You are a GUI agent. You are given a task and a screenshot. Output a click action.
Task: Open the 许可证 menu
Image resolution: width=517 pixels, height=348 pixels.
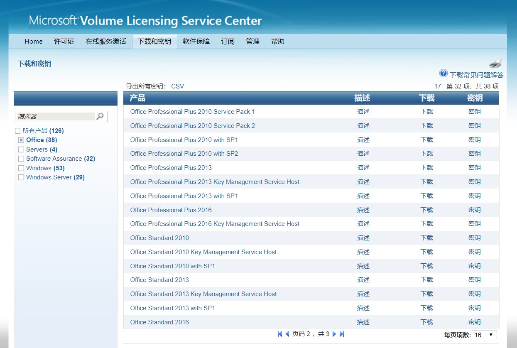point(64,41)
